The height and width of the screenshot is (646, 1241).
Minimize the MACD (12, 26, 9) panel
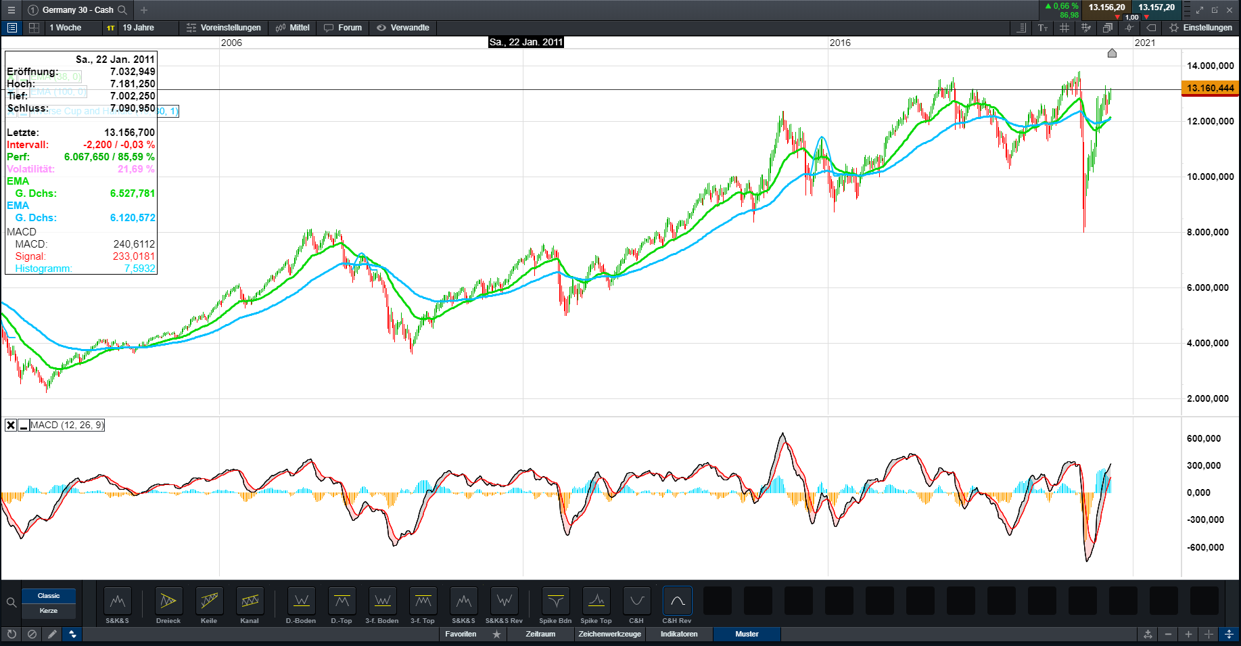tap(24, 425)
